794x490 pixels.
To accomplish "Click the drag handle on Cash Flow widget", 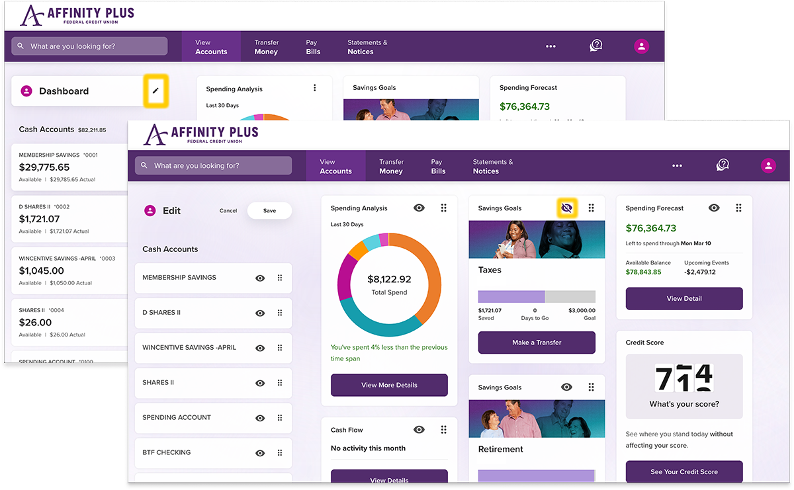I will coord(443,429).
